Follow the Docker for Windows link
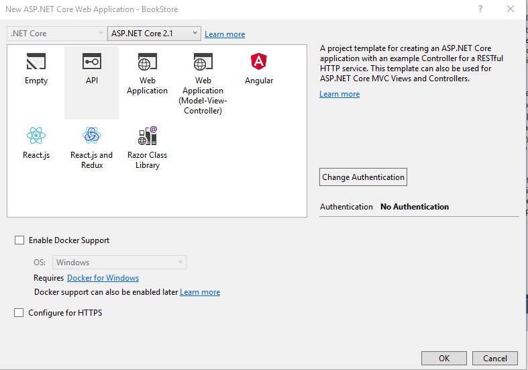This screenshot has height=370, width=528. [103, 278]
